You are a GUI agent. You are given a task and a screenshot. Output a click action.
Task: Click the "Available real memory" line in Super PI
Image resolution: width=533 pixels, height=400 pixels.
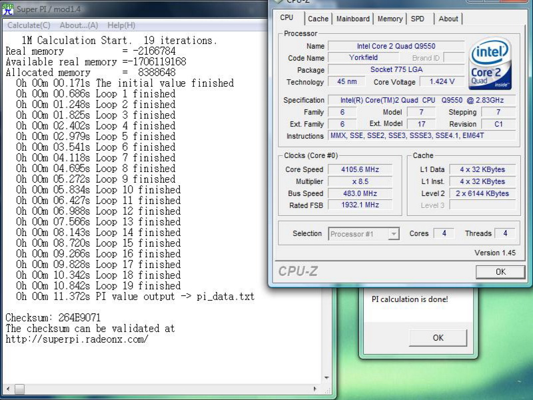(x=96, y=61)
